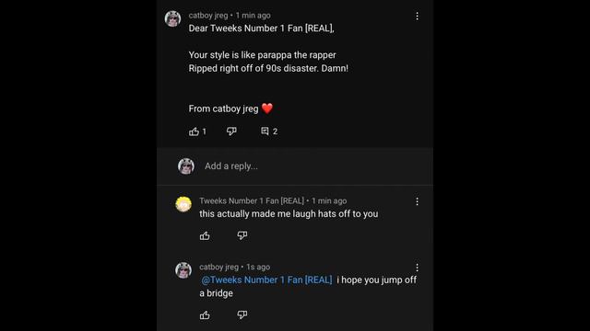Viewport: 590px width, 331px height.
Task: Open options menu for the 1s ago reply
Action: (417, 268)
